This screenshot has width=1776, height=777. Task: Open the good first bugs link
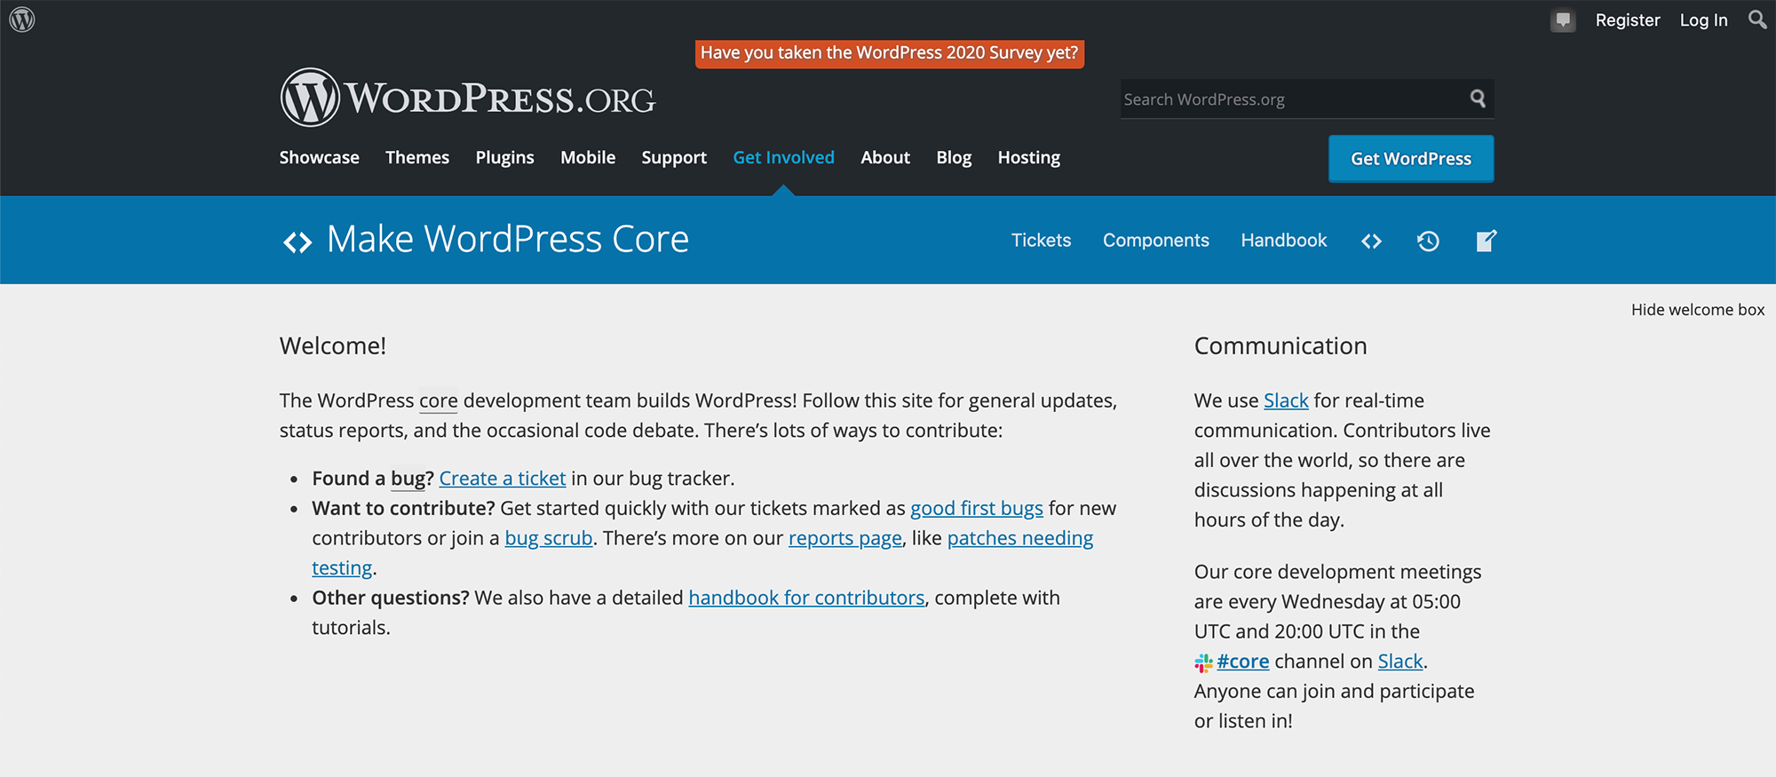pos(976,508)
